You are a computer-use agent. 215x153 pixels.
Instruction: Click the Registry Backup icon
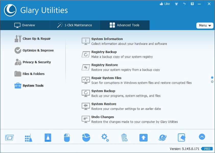(86, 54)
